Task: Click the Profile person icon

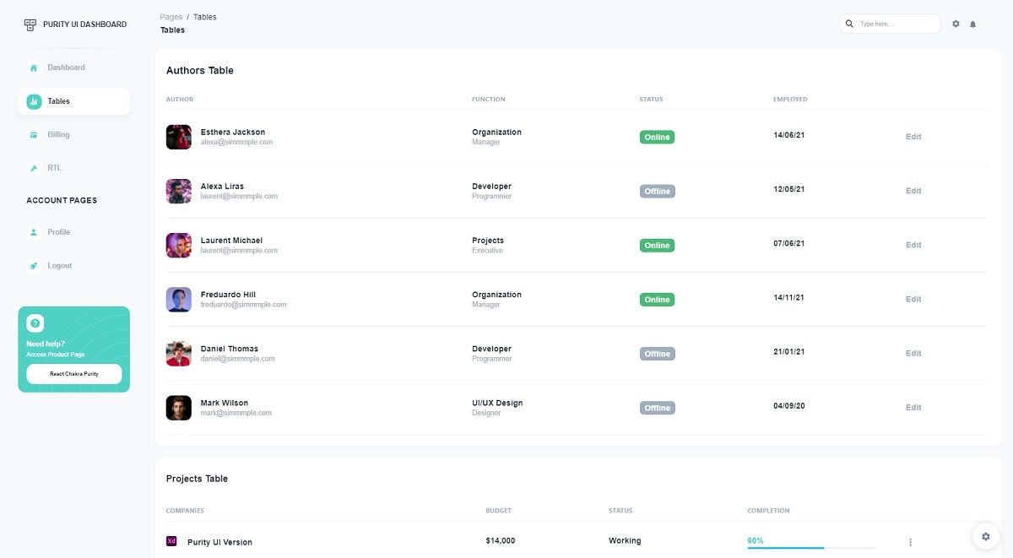Action: 33,232
